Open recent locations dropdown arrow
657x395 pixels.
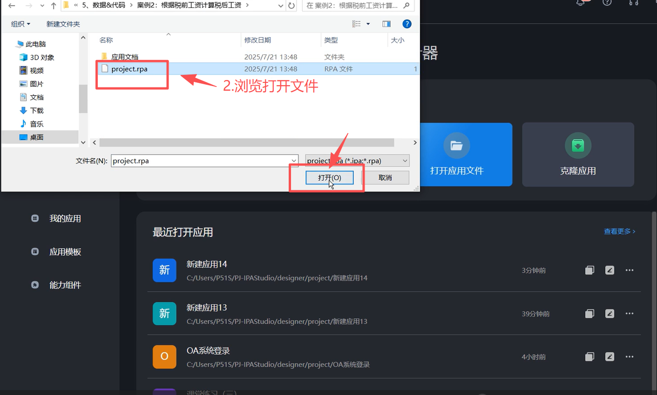[x=42, y=6]
